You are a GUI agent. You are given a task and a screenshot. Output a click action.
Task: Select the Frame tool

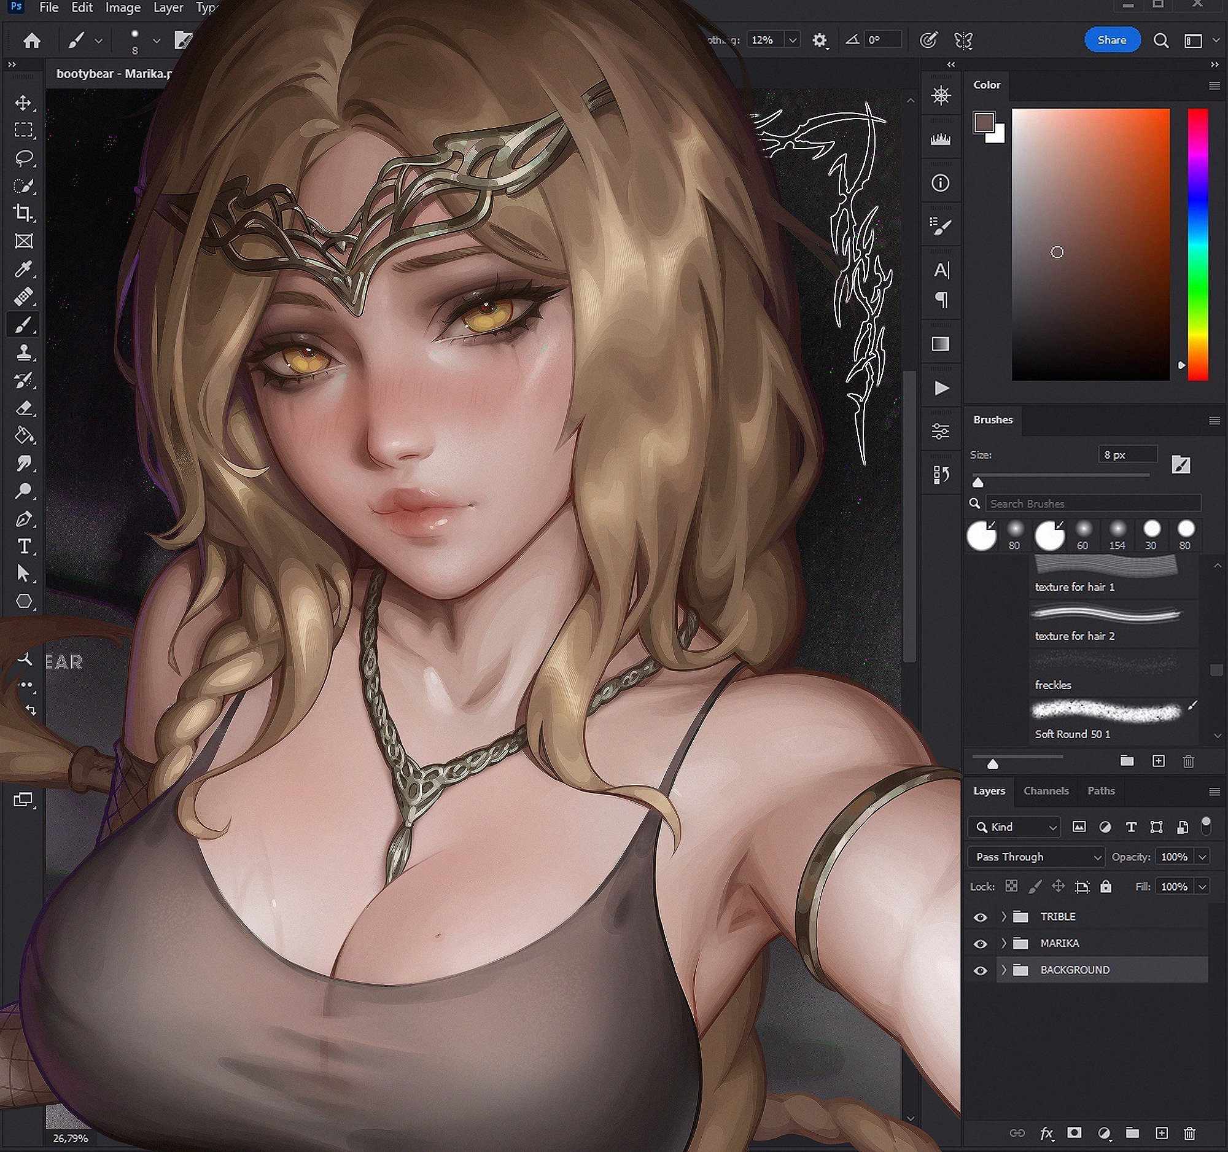coord(23,241)
